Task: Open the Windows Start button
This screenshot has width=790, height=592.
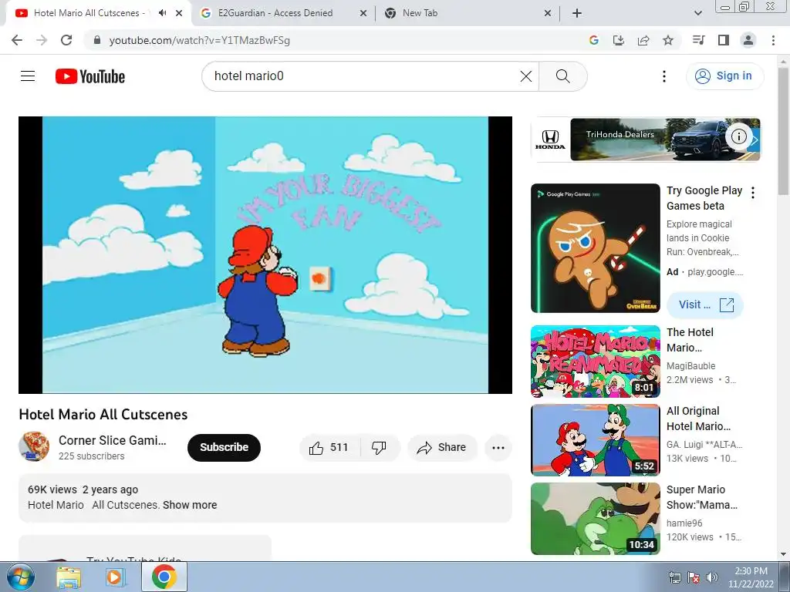Action: [x=21, y=577]
